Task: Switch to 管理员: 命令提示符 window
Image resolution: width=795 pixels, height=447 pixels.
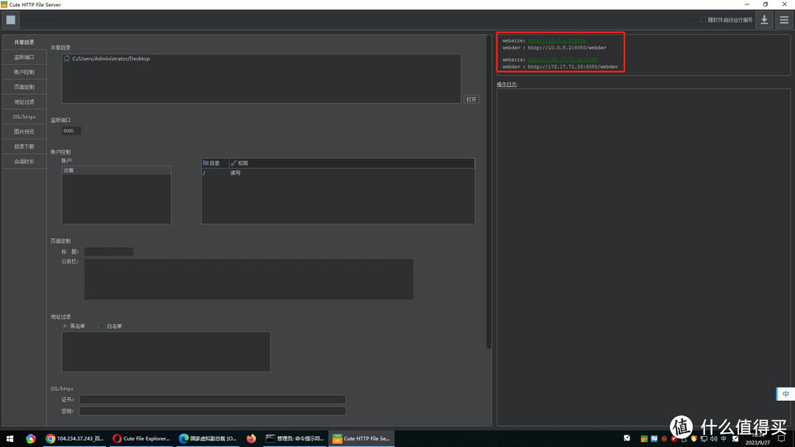Action: tap(294, 438)
